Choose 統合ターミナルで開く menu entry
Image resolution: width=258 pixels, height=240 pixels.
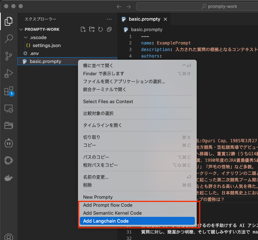pos(137,89)
